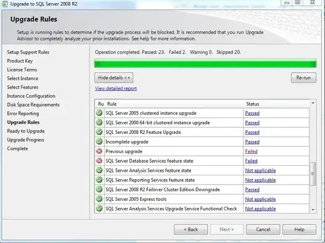Minimize the upgrade wizard window
Screen dimensions: 325x243
click(287, 2)
